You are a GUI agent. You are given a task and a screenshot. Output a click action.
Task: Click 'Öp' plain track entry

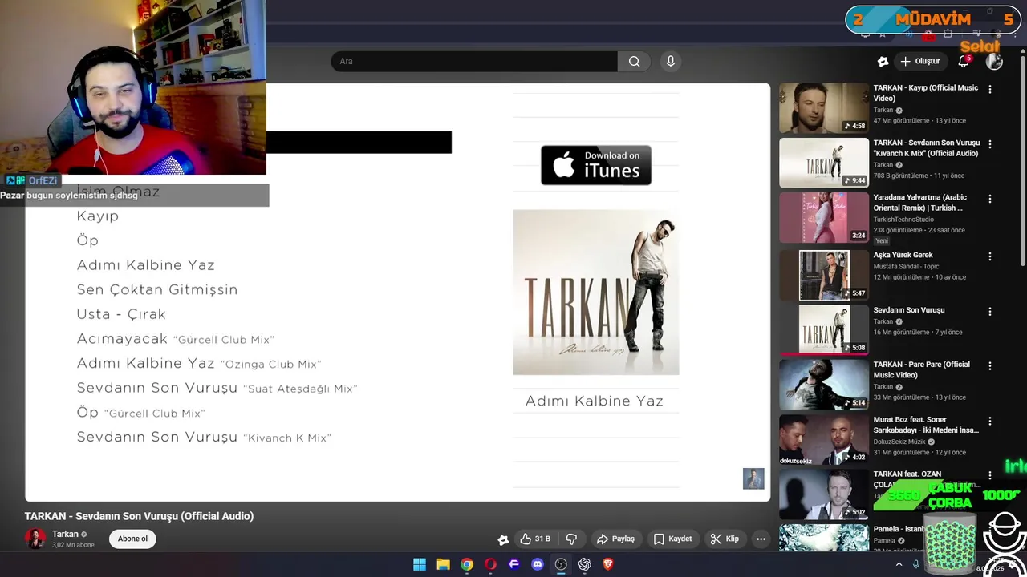[87, 240]
